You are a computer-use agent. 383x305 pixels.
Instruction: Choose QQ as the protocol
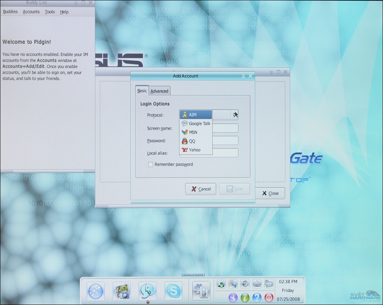pyautogui.click(x=191, y=141)
